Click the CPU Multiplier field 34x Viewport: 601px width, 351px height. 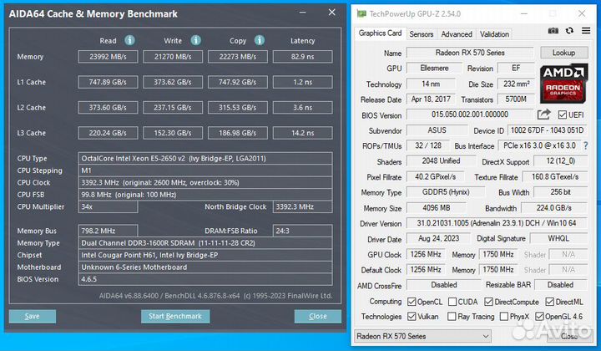coord(108,206)
